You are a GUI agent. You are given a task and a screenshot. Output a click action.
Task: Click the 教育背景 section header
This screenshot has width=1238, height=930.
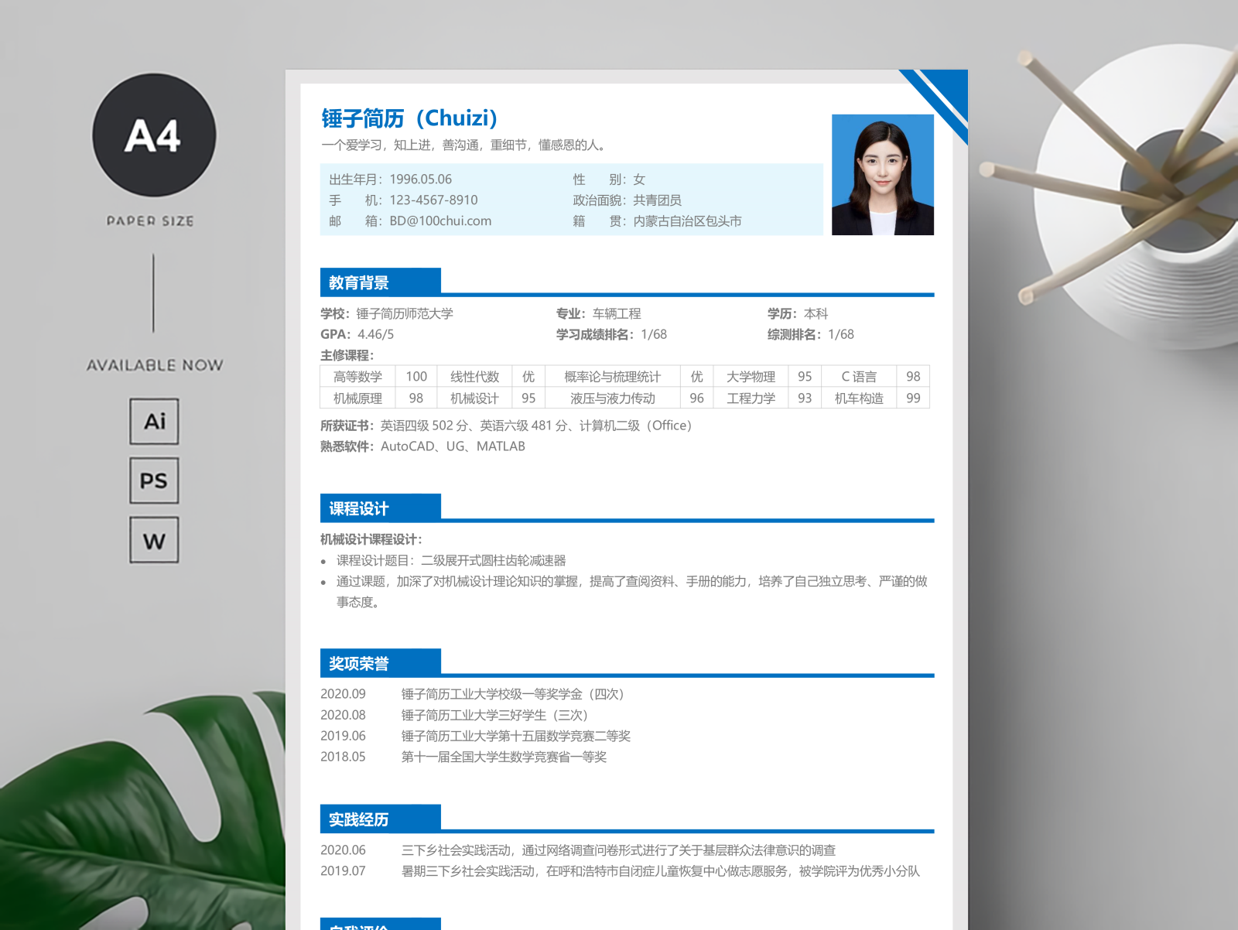(381, 282)
